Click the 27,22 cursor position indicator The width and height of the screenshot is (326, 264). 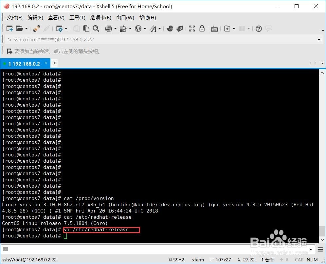(246, 260)
